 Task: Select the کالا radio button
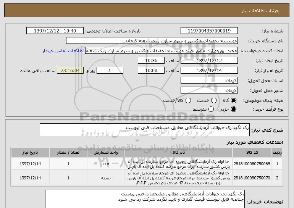point(234,101)
